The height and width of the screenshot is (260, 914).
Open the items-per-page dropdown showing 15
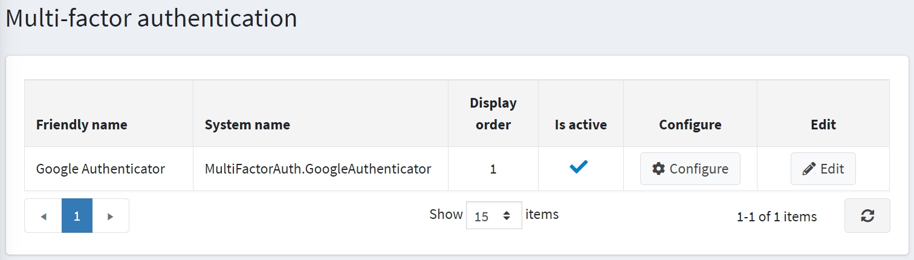493,215
